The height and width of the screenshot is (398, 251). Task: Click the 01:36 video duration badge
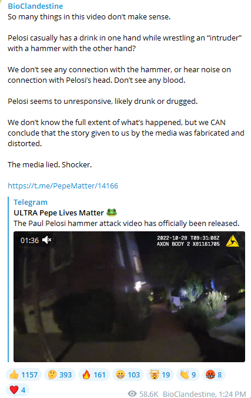29,240
